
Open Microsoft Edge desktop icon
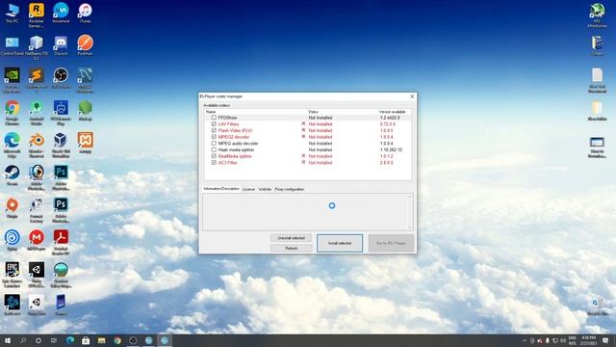click(x=13, y=146)
